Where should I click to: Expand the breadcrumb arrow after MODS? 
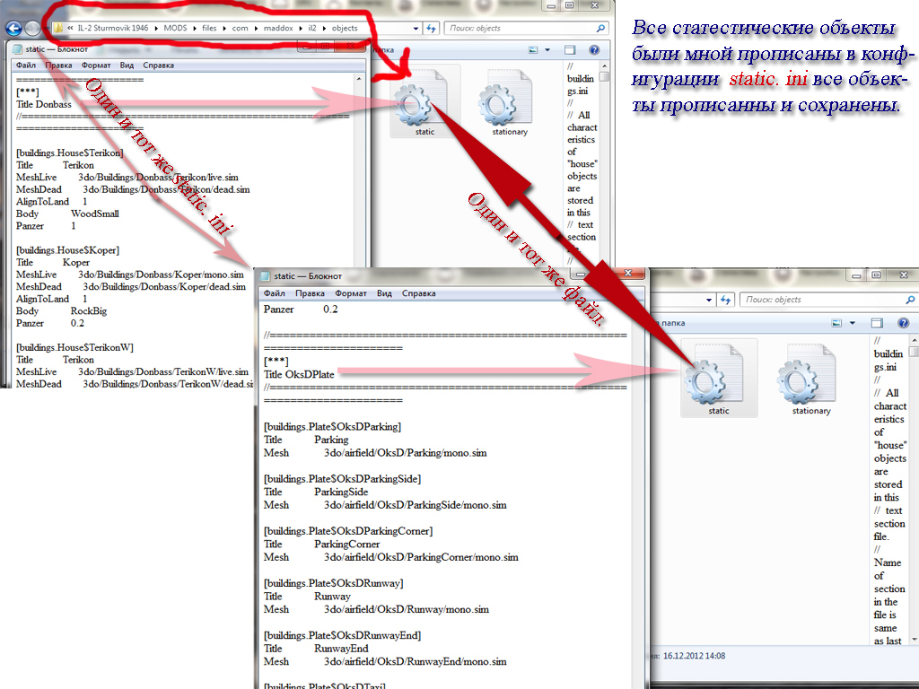click(195, 28)
